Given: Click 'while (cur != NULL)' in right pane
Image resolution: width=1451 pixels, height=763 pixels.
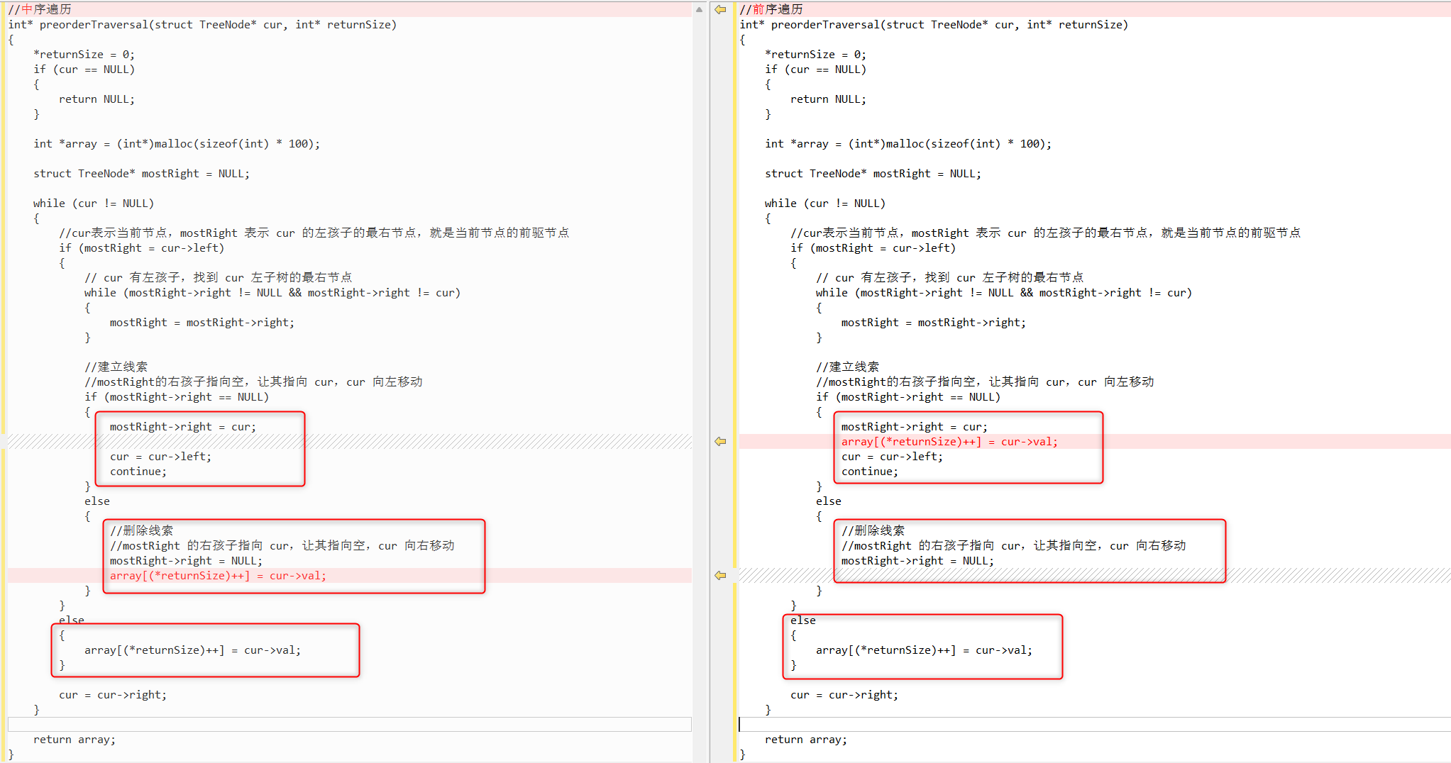Looking at the screenshot, I should 825,204.
